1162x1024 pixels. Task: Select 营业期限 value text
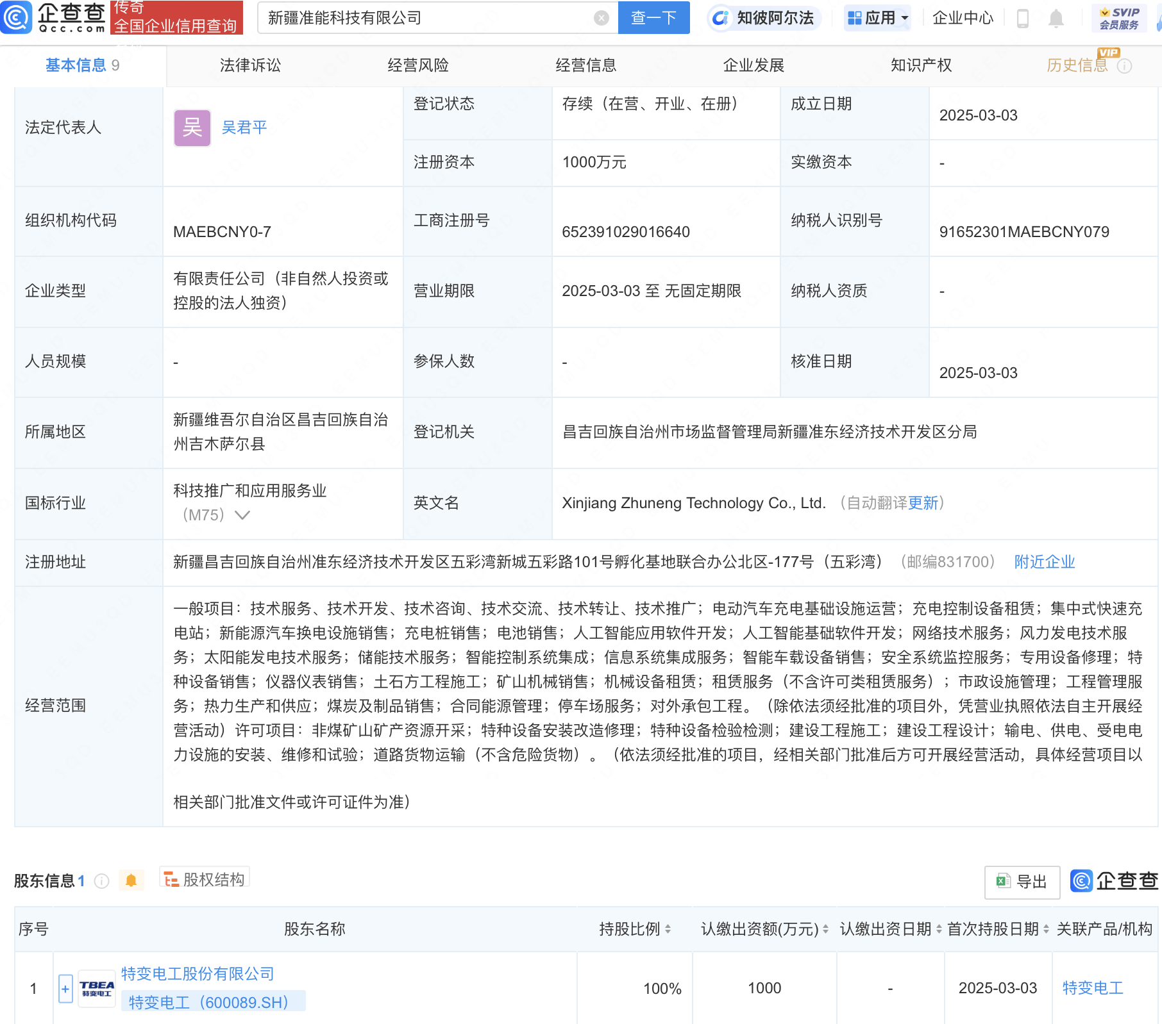pos(652,291)
